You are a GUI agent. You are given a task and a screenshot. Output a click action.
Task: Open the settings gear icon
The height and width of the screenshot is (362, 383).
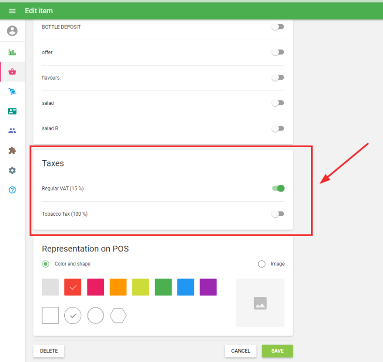coord(12,170)
